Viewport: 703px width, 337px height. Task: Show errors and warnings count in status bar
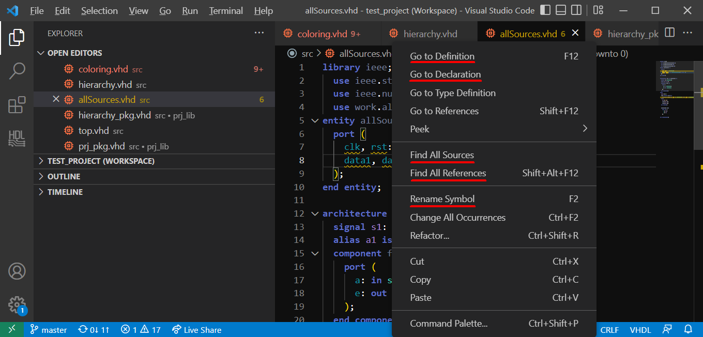(141, 329)
